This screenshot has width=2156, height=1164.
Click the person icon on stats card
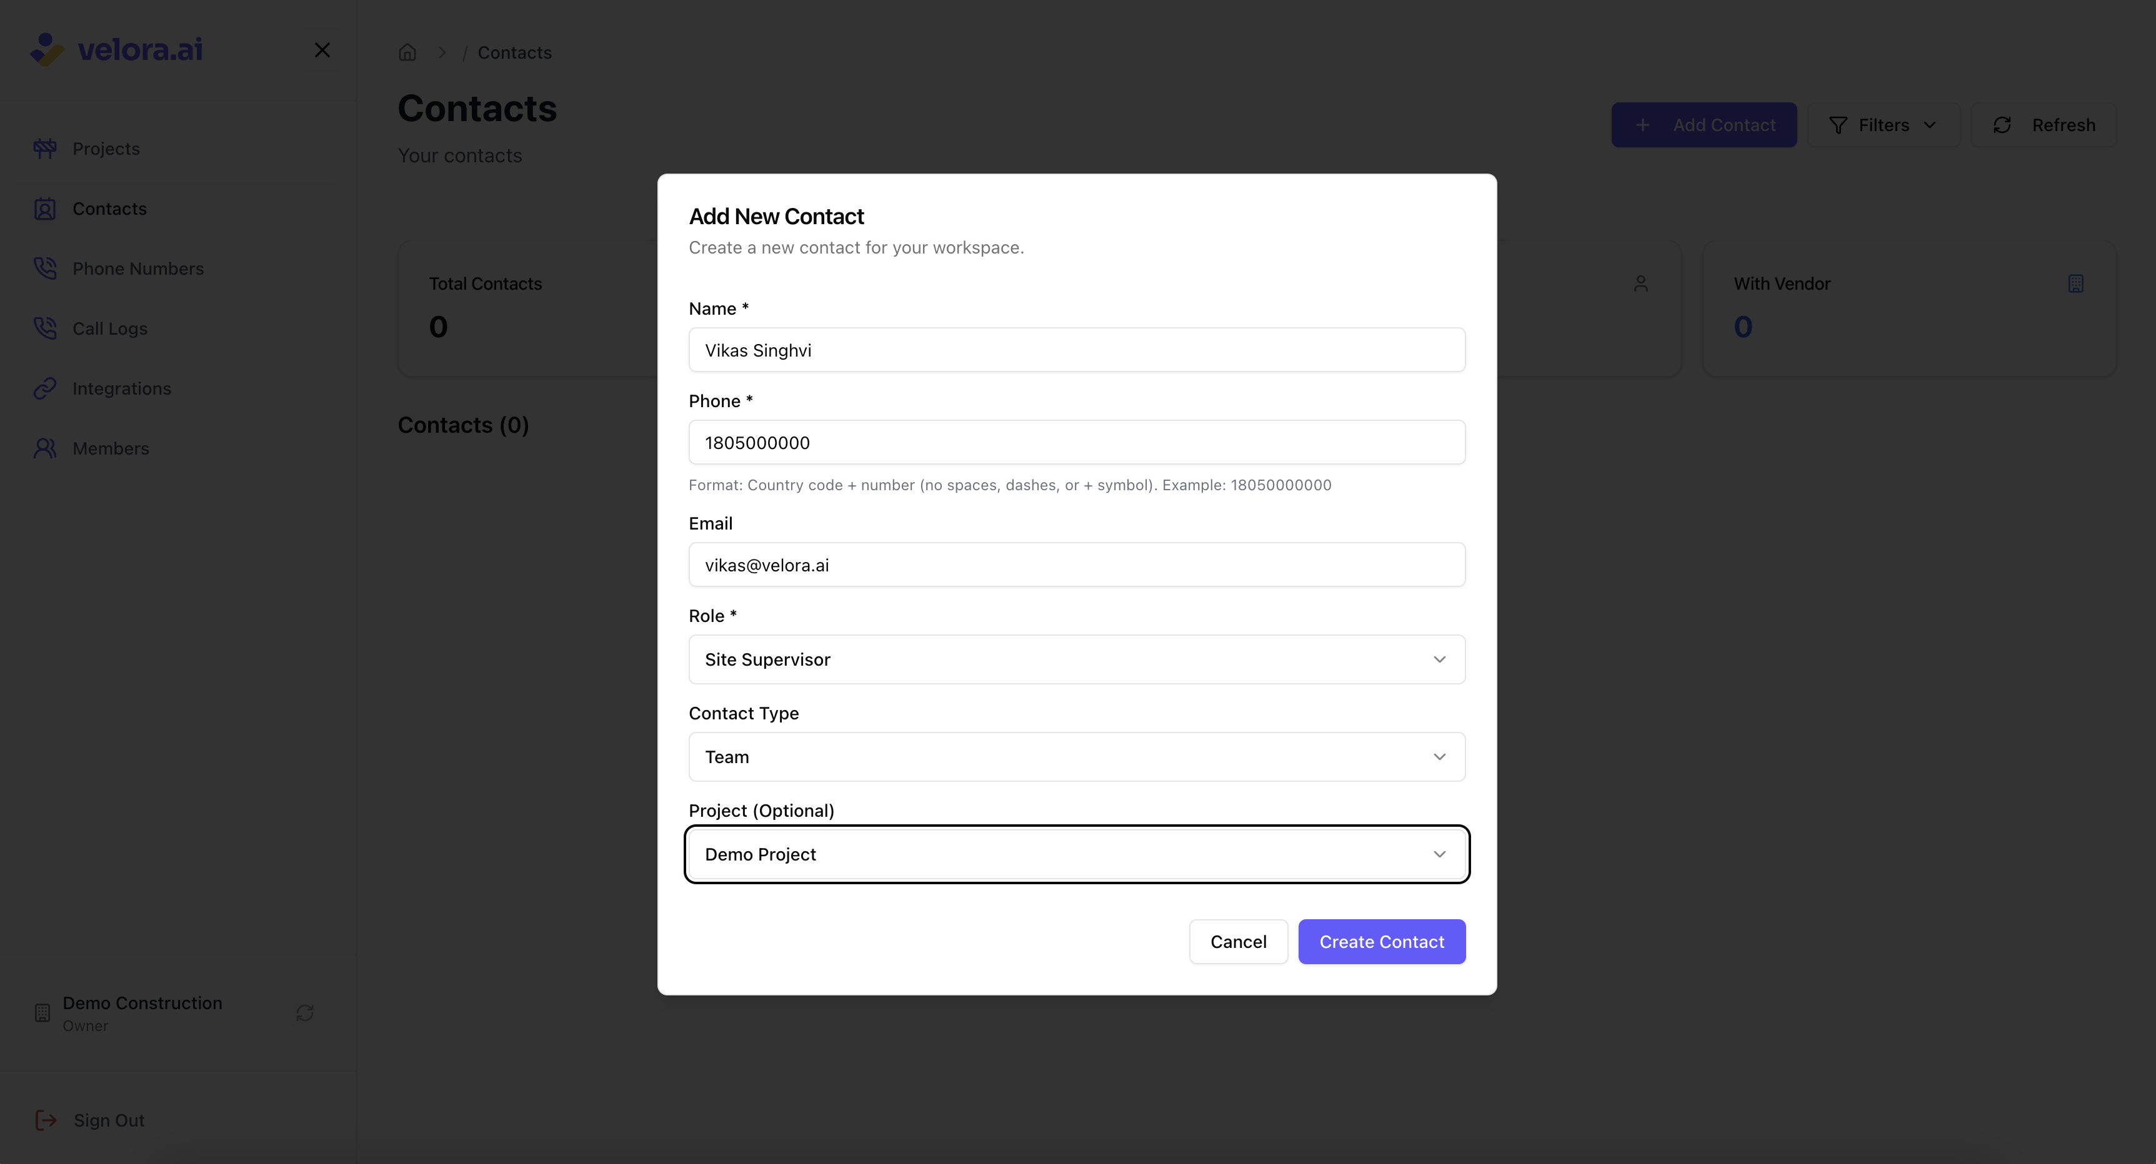pyautogui.click(x=1641, y=284)
